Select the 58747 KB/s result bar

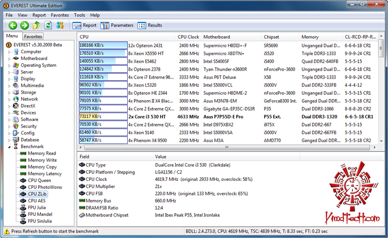coord(103,140)
